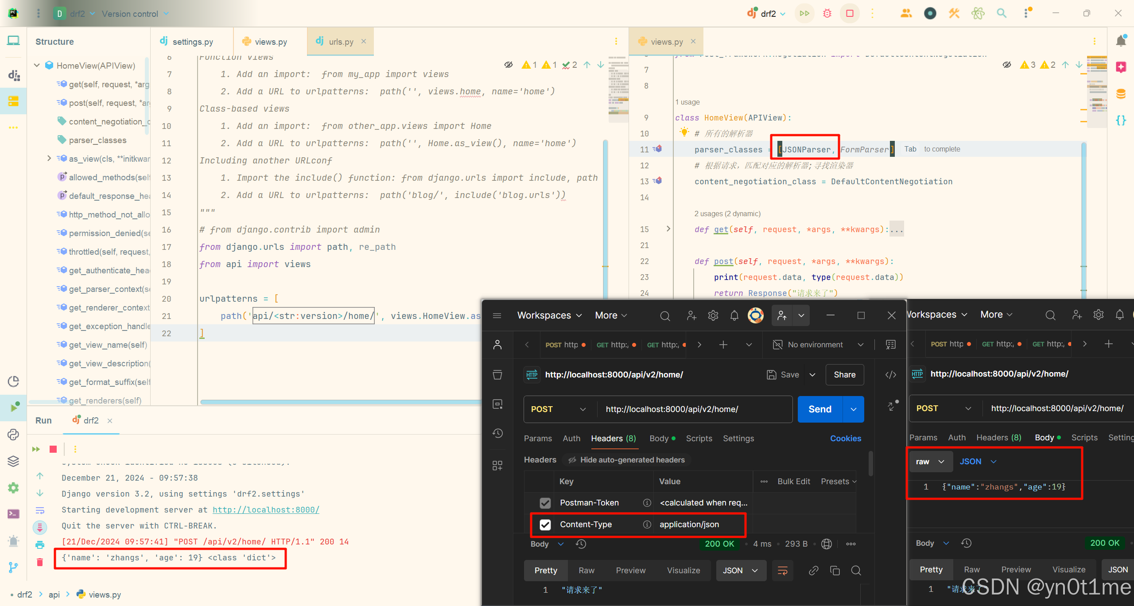
Task: Uncheck the Content-Type header checkbox
Action: [x=545, y=524]
